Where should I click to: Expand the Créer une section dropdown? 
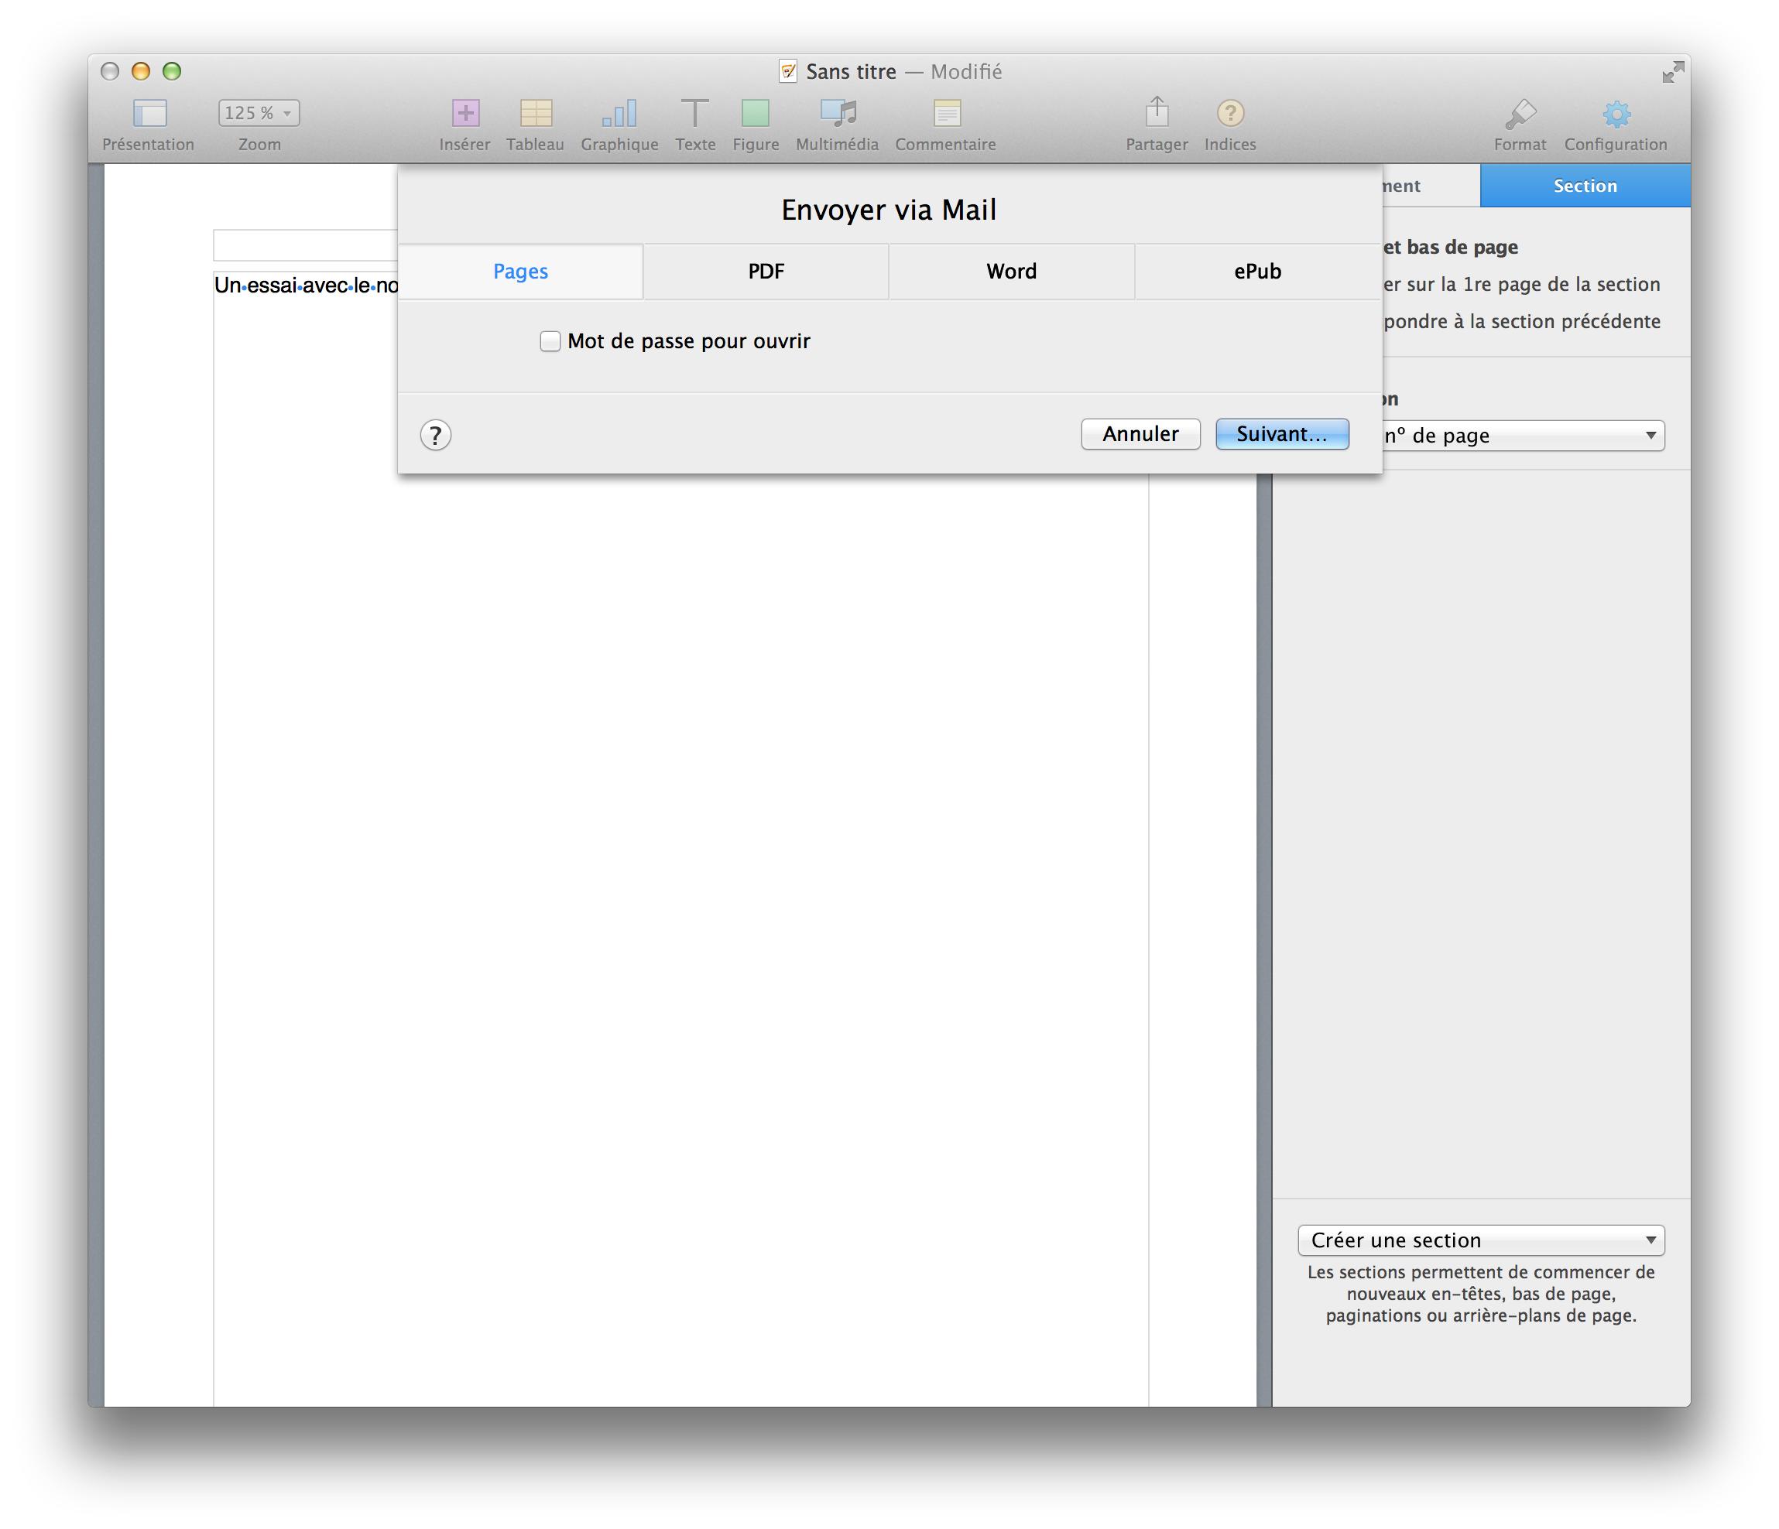point(1481,1240)
